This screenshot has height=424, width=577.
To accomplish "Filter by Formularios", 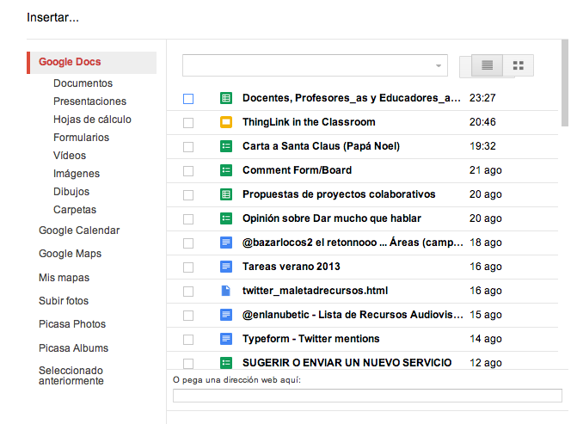I will tap(82, 138).
